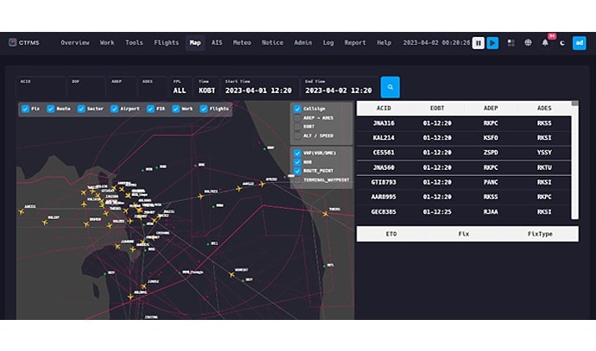This screenshot has height=351, width=596.
Task: Toggle dark mode moon icon
Action: [562, 42]
